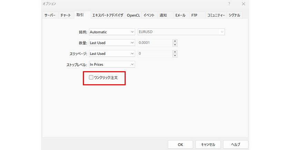Viewport: 290px width, 150px height.
Task: Open the EURUSD symbol combo box
Action: click(x=181, y=32)
